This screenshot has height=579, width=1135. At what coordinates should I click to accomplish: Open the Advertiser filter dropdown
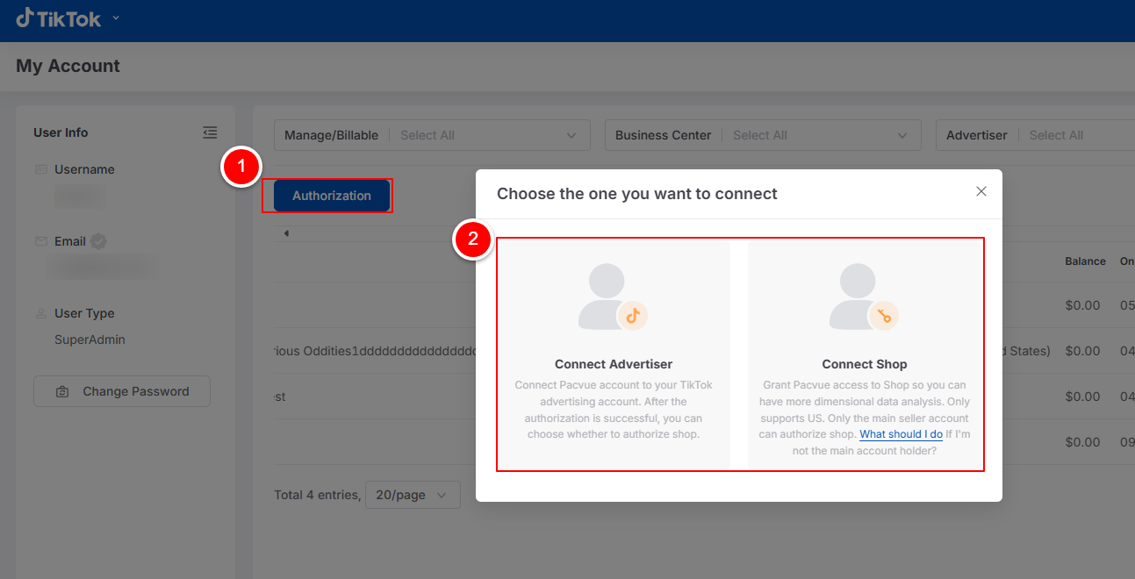coord(1035,135)
